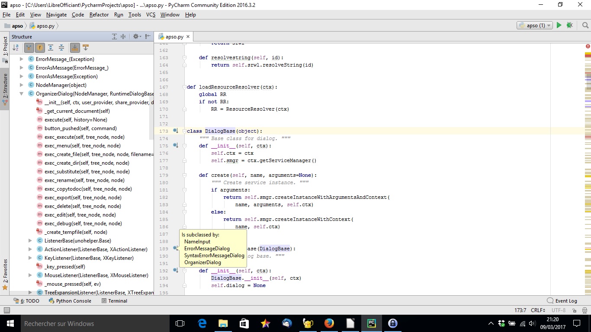The image size is (591, 332).
Task: Click lock read-only icon in status bar
Action: coord(574,310)
